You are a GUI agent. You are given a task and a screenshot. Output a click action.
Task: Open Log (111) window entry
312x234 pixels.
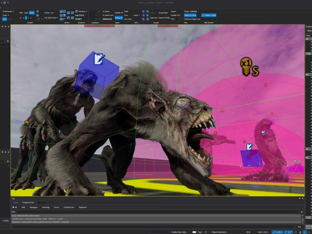pyautogui.click(x=80, y=15)
